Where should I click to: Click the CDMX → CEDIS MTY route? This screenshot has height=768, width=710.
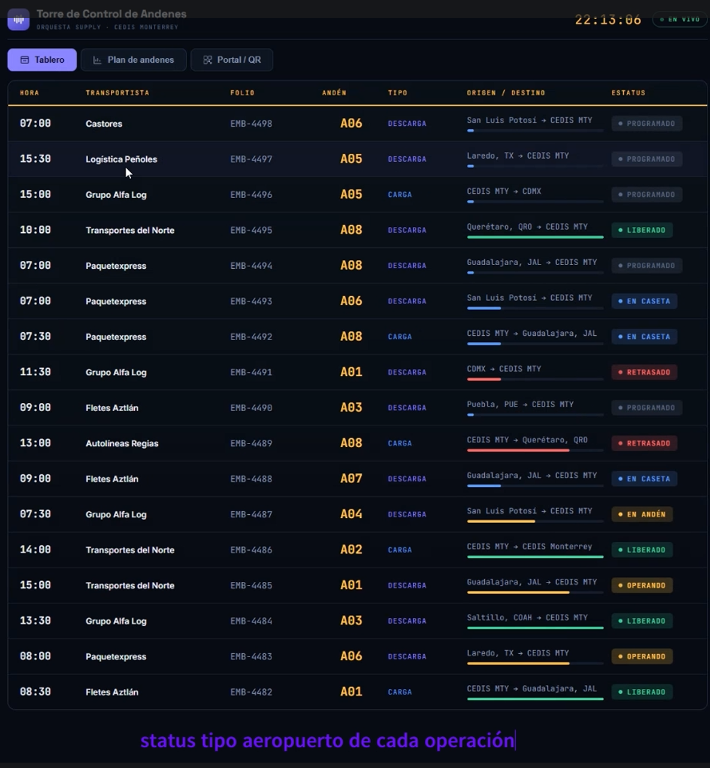coord(504,369)
